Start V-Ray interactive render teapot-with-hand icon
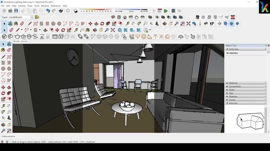Image resolution: width=270 pixels, height=151 pixels. [23, 36]
